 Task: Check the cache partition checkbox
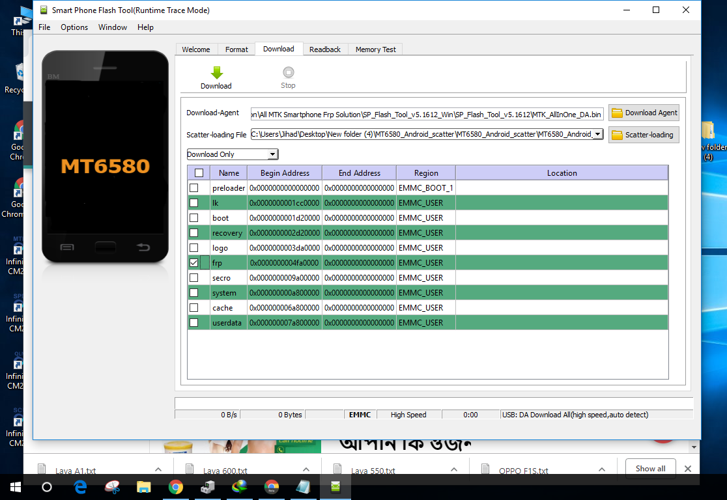[x=194, y=308]
